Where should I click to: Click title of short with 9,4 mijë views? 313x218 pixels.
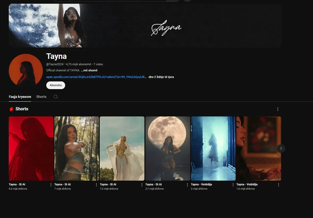click(17, 184)
